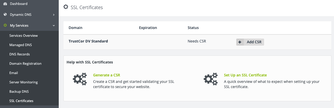The width and height of the screenshot is (334, 108).
Task: Click the gears icon beside Generate a CSR
Action: [x=80, y=79]
